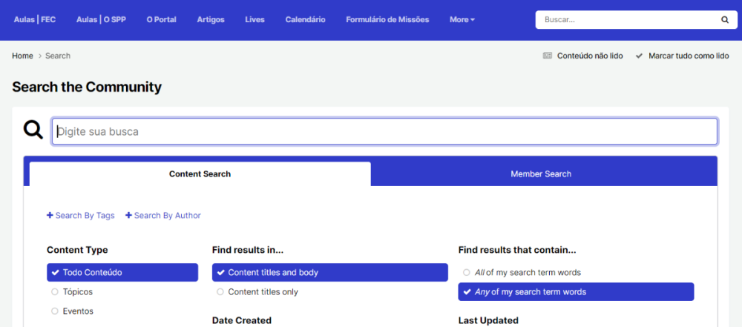This screenshot has height=327, width=742.
Task: Click the large magnifier beside the search field
Action: [x=33, y=131]
